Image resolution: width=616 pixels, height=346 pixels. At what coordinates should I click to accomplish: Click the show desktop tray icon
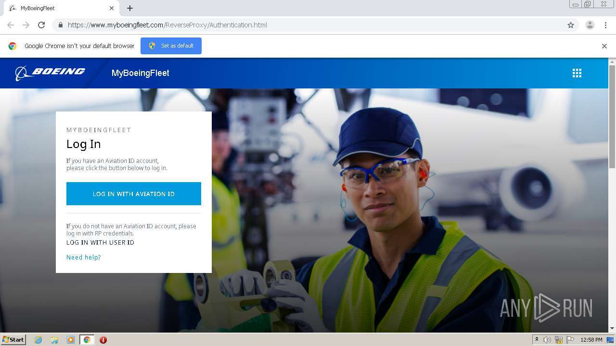pos(610,340)
